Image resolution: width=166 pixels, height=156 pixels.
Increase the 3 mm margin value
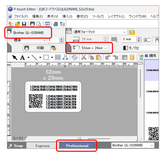[x=139, y=38]
